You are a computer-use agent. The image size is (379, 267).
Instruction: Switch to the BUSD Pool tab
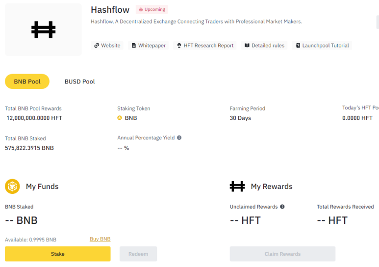[x=79, y=81]
